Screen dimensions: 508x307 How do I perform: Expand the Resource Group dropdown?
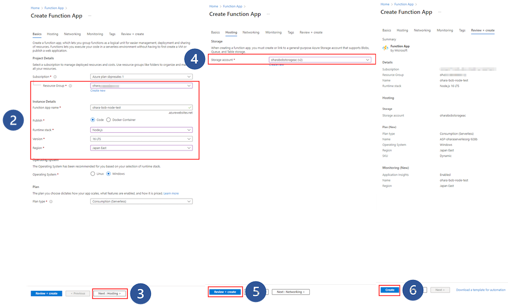[x=141, y=86]
